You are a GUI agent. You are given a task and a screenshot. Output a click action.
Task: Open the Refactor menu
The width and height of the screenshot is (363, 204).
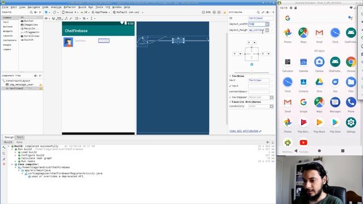click(70, 7)
